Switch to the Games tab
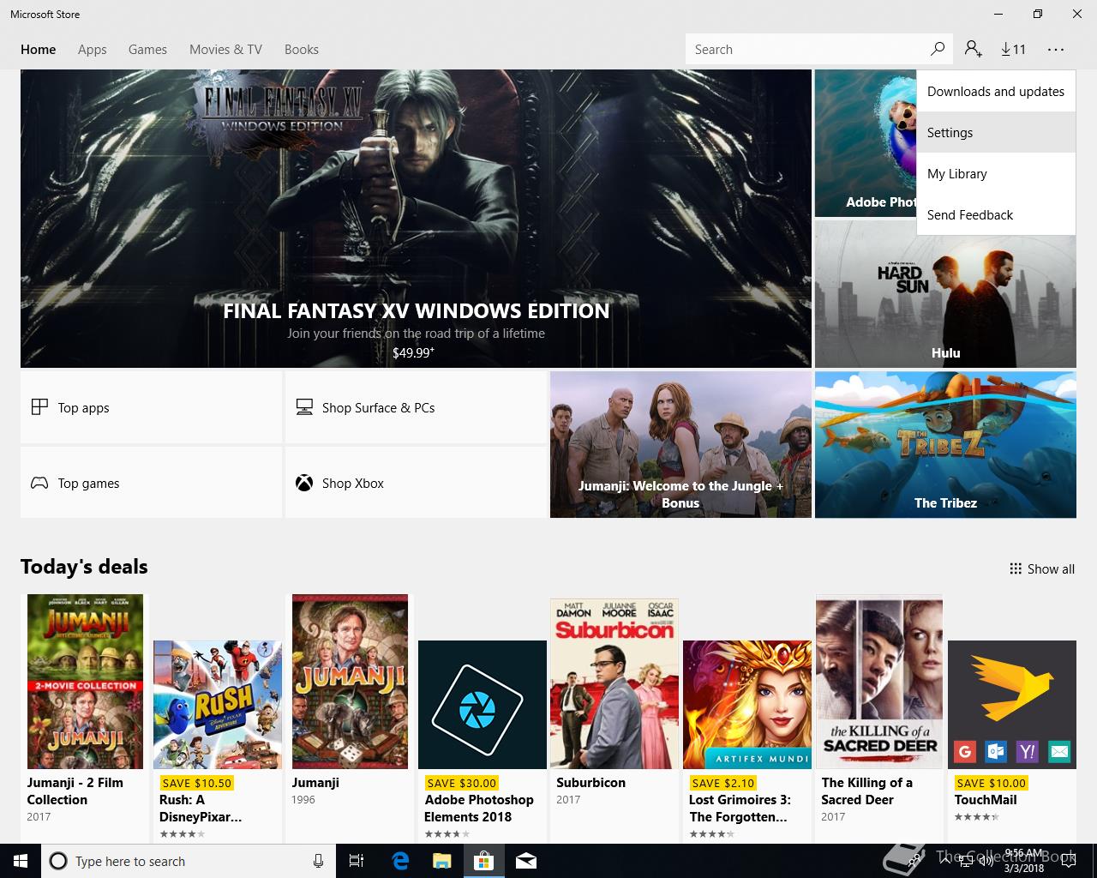This screenshot has height=878, width=1097. click(x=147, y=49)
